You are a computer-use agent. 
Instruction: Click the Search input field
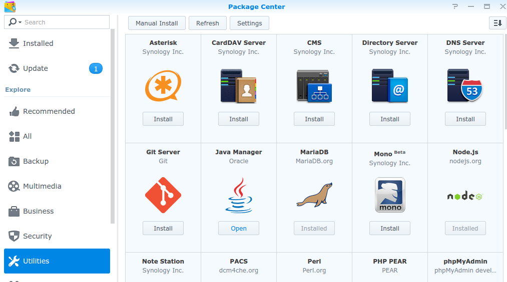coord(57,22)
